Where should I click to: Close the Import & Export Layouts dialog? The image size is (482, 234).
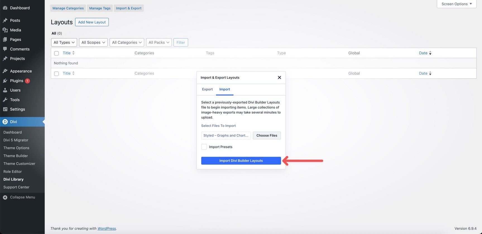click(x=279, y=77)
